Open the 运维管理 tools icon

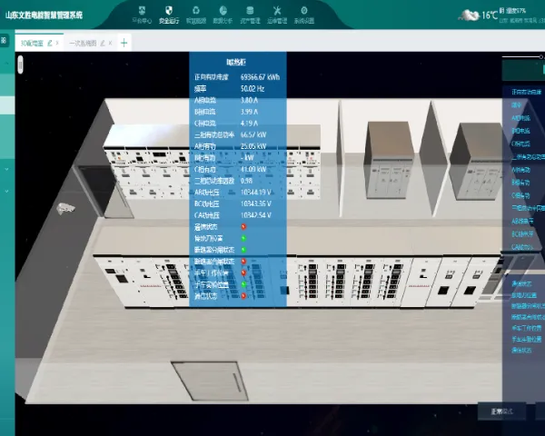[277, 10]
